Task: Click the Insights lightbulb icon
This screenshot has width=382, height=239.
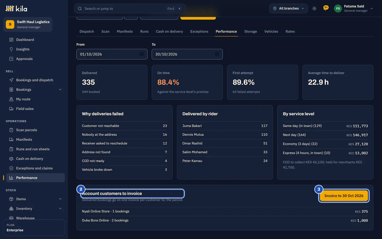Action: click(11, 49)
